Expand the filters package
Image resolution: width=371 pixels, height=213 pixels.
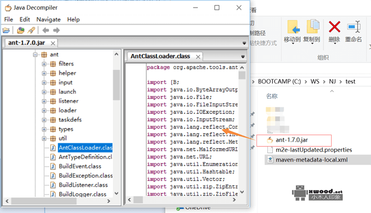point(44,64)
